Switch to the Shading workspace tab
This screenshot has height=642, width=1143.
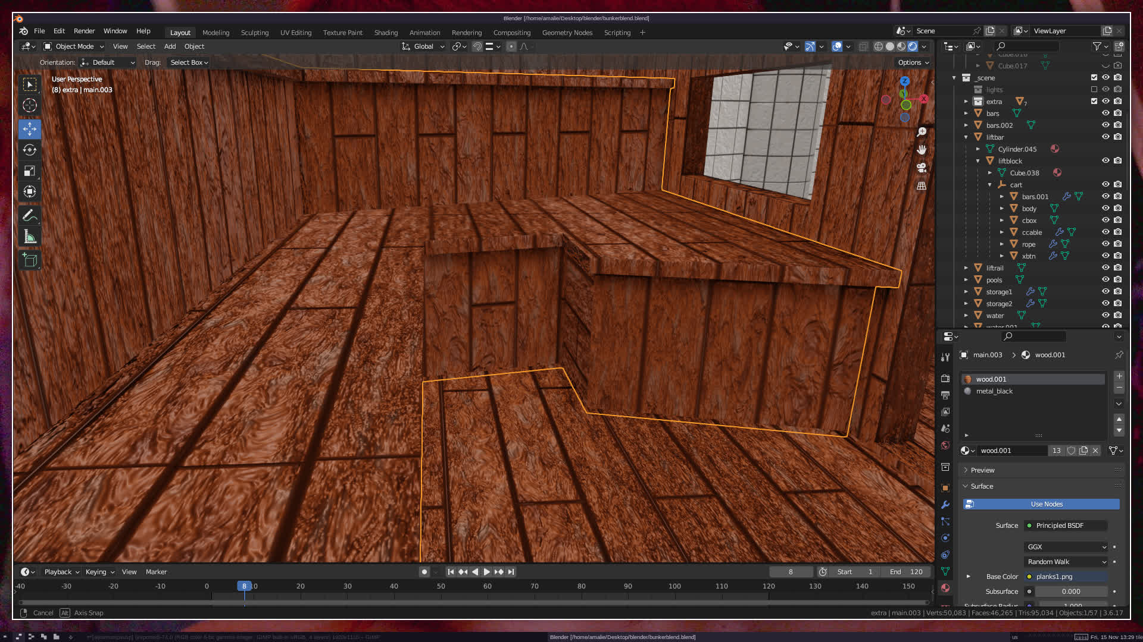pos(386,33)
